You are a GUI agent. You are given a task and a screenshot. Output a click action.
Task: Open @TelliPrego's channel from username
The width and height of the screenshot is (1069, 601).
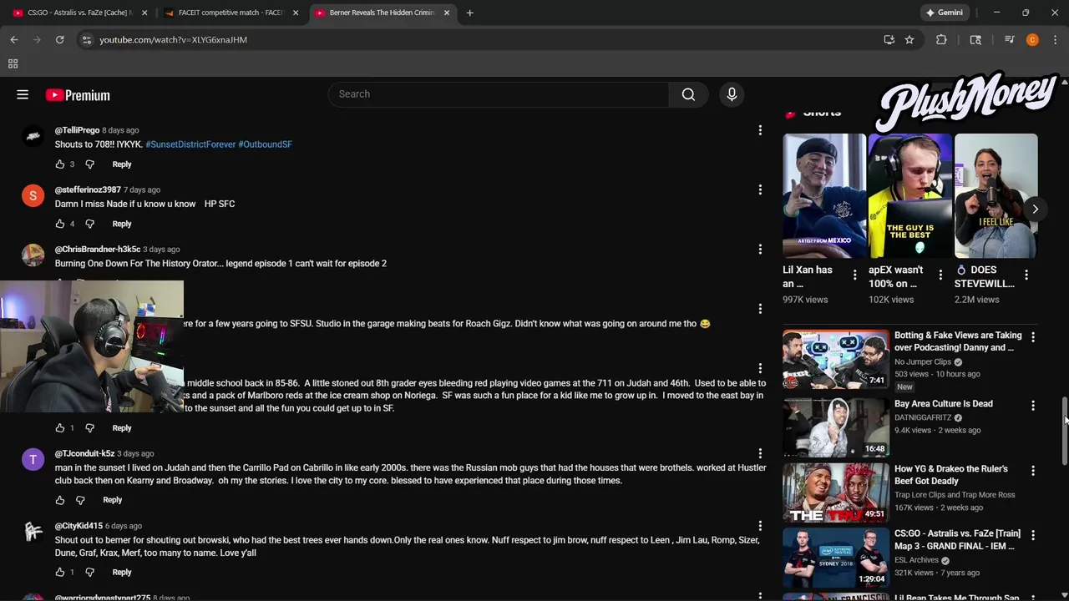(77, 130)
